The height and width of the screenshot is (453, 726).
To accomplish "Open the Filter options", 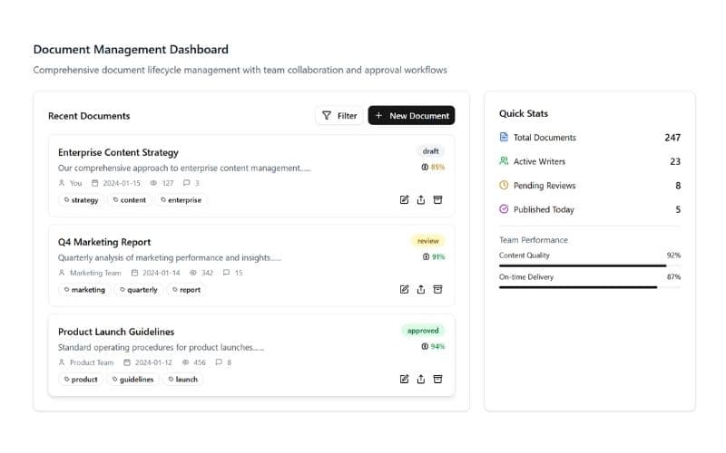I will (339, 116).
